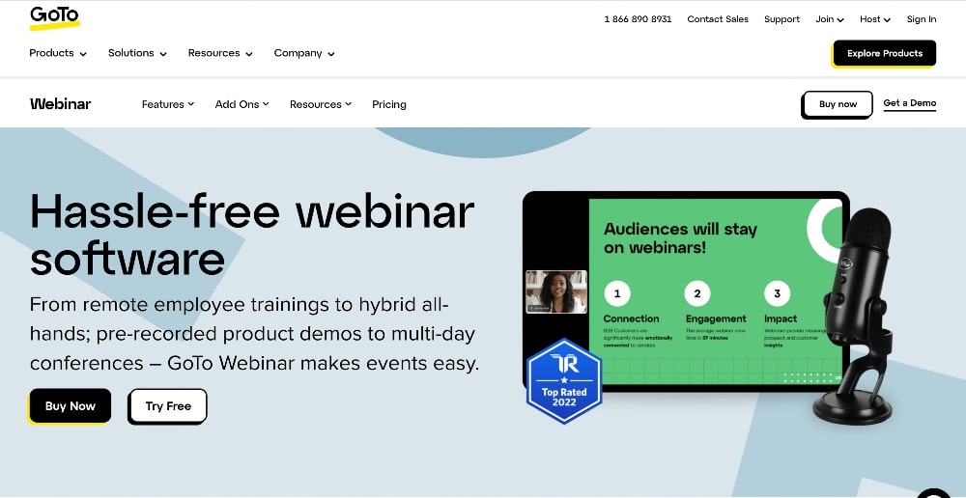
Task: Open the Get a Demo link
Action: tap(909, 103)
